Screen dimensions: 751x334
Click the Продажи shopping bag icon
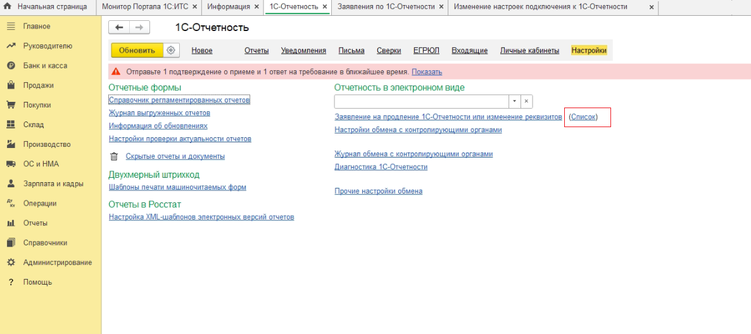11,85
